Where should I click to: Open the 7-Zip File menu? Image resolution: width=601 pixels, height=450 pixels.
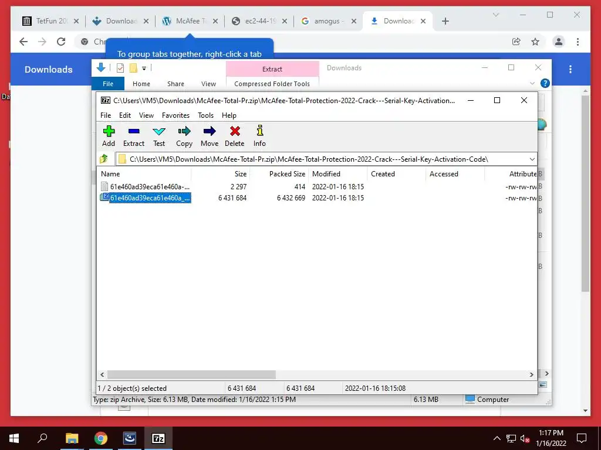point(106,115)
